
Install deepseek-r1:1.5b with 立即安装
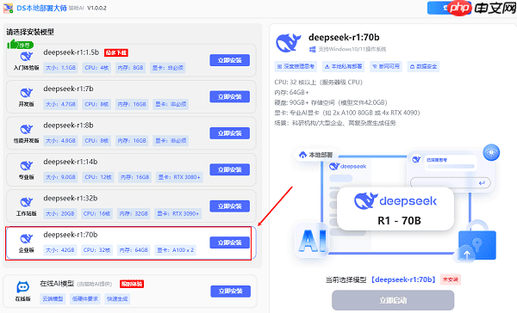point(230,60)
